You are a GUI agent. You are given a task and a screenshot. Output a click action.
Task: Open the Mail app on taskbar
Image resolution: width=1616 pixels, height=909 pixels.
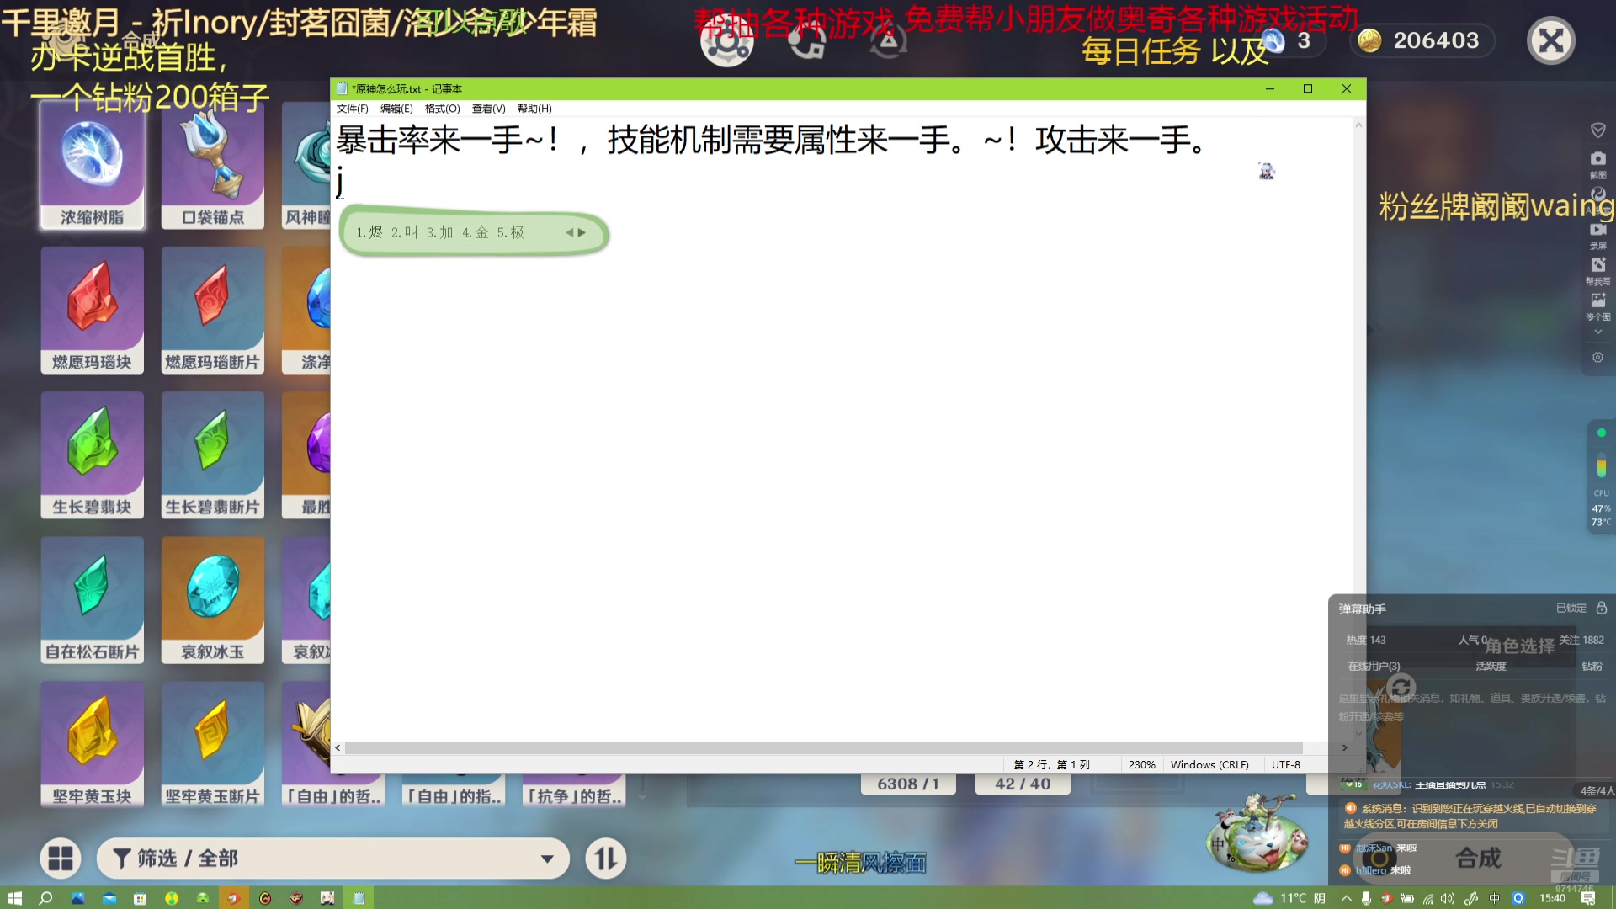[109, 898]
